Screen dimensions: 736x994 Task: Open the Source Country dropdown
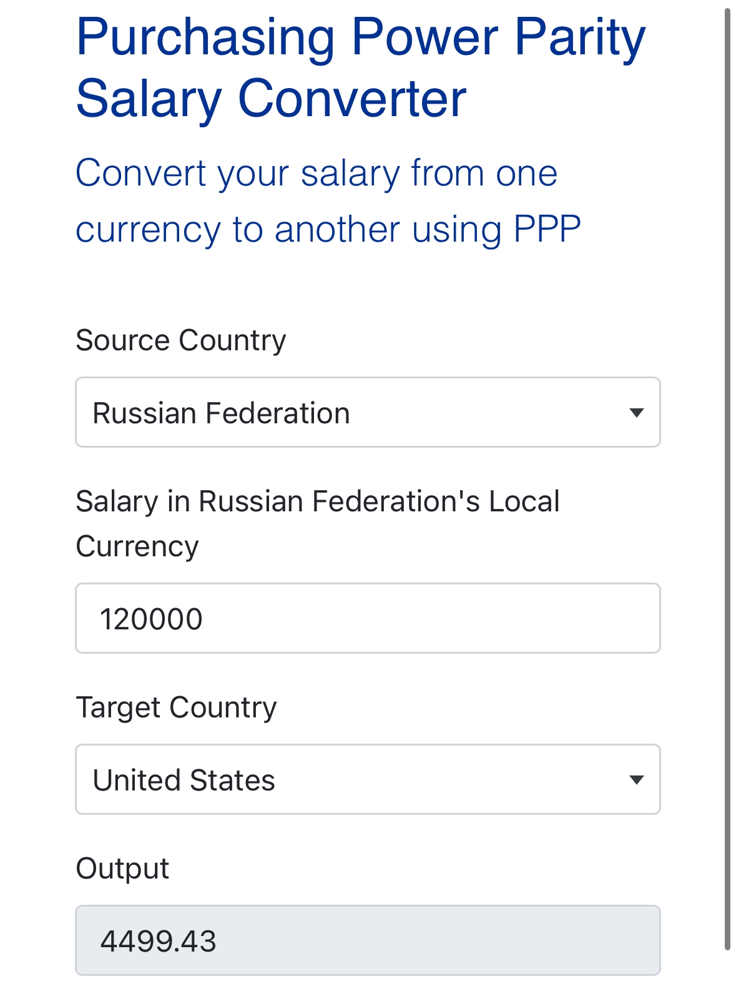tap(367, 412)
